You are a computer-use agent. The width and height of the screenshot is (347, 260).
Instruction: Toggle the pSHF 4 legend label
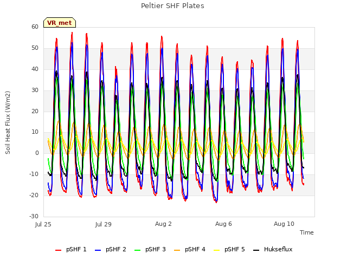[x=195, y=249]
